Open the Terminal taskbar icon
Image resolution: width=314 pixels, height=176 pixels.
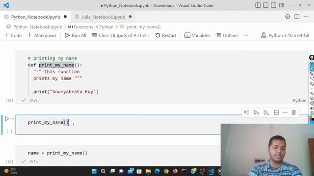[184, 171]
